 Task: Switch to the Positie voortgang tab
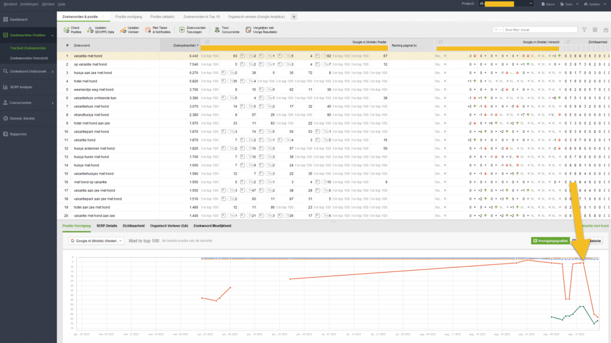129,17
